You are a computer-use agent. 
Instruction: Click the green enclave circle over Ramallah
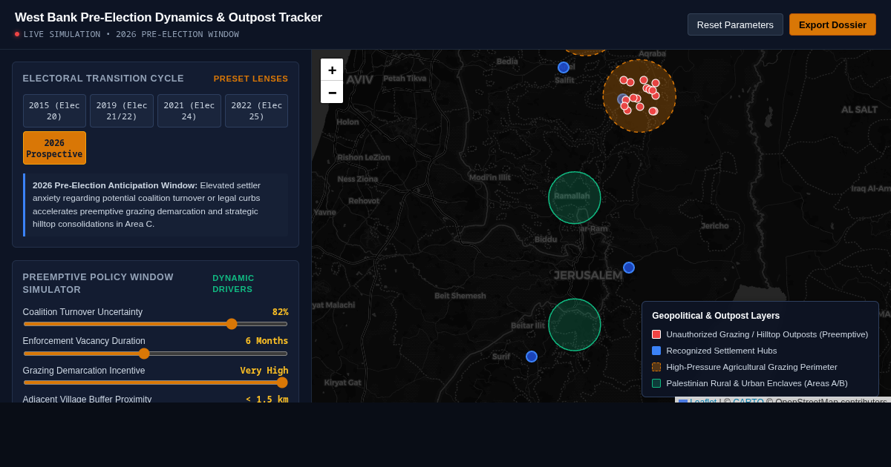tap(575, 198)
